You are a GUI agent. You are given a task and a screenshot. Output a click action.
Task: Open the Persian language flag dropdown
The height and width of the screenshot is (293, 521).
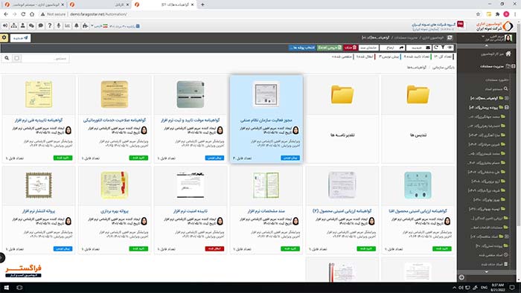[99, 26]
